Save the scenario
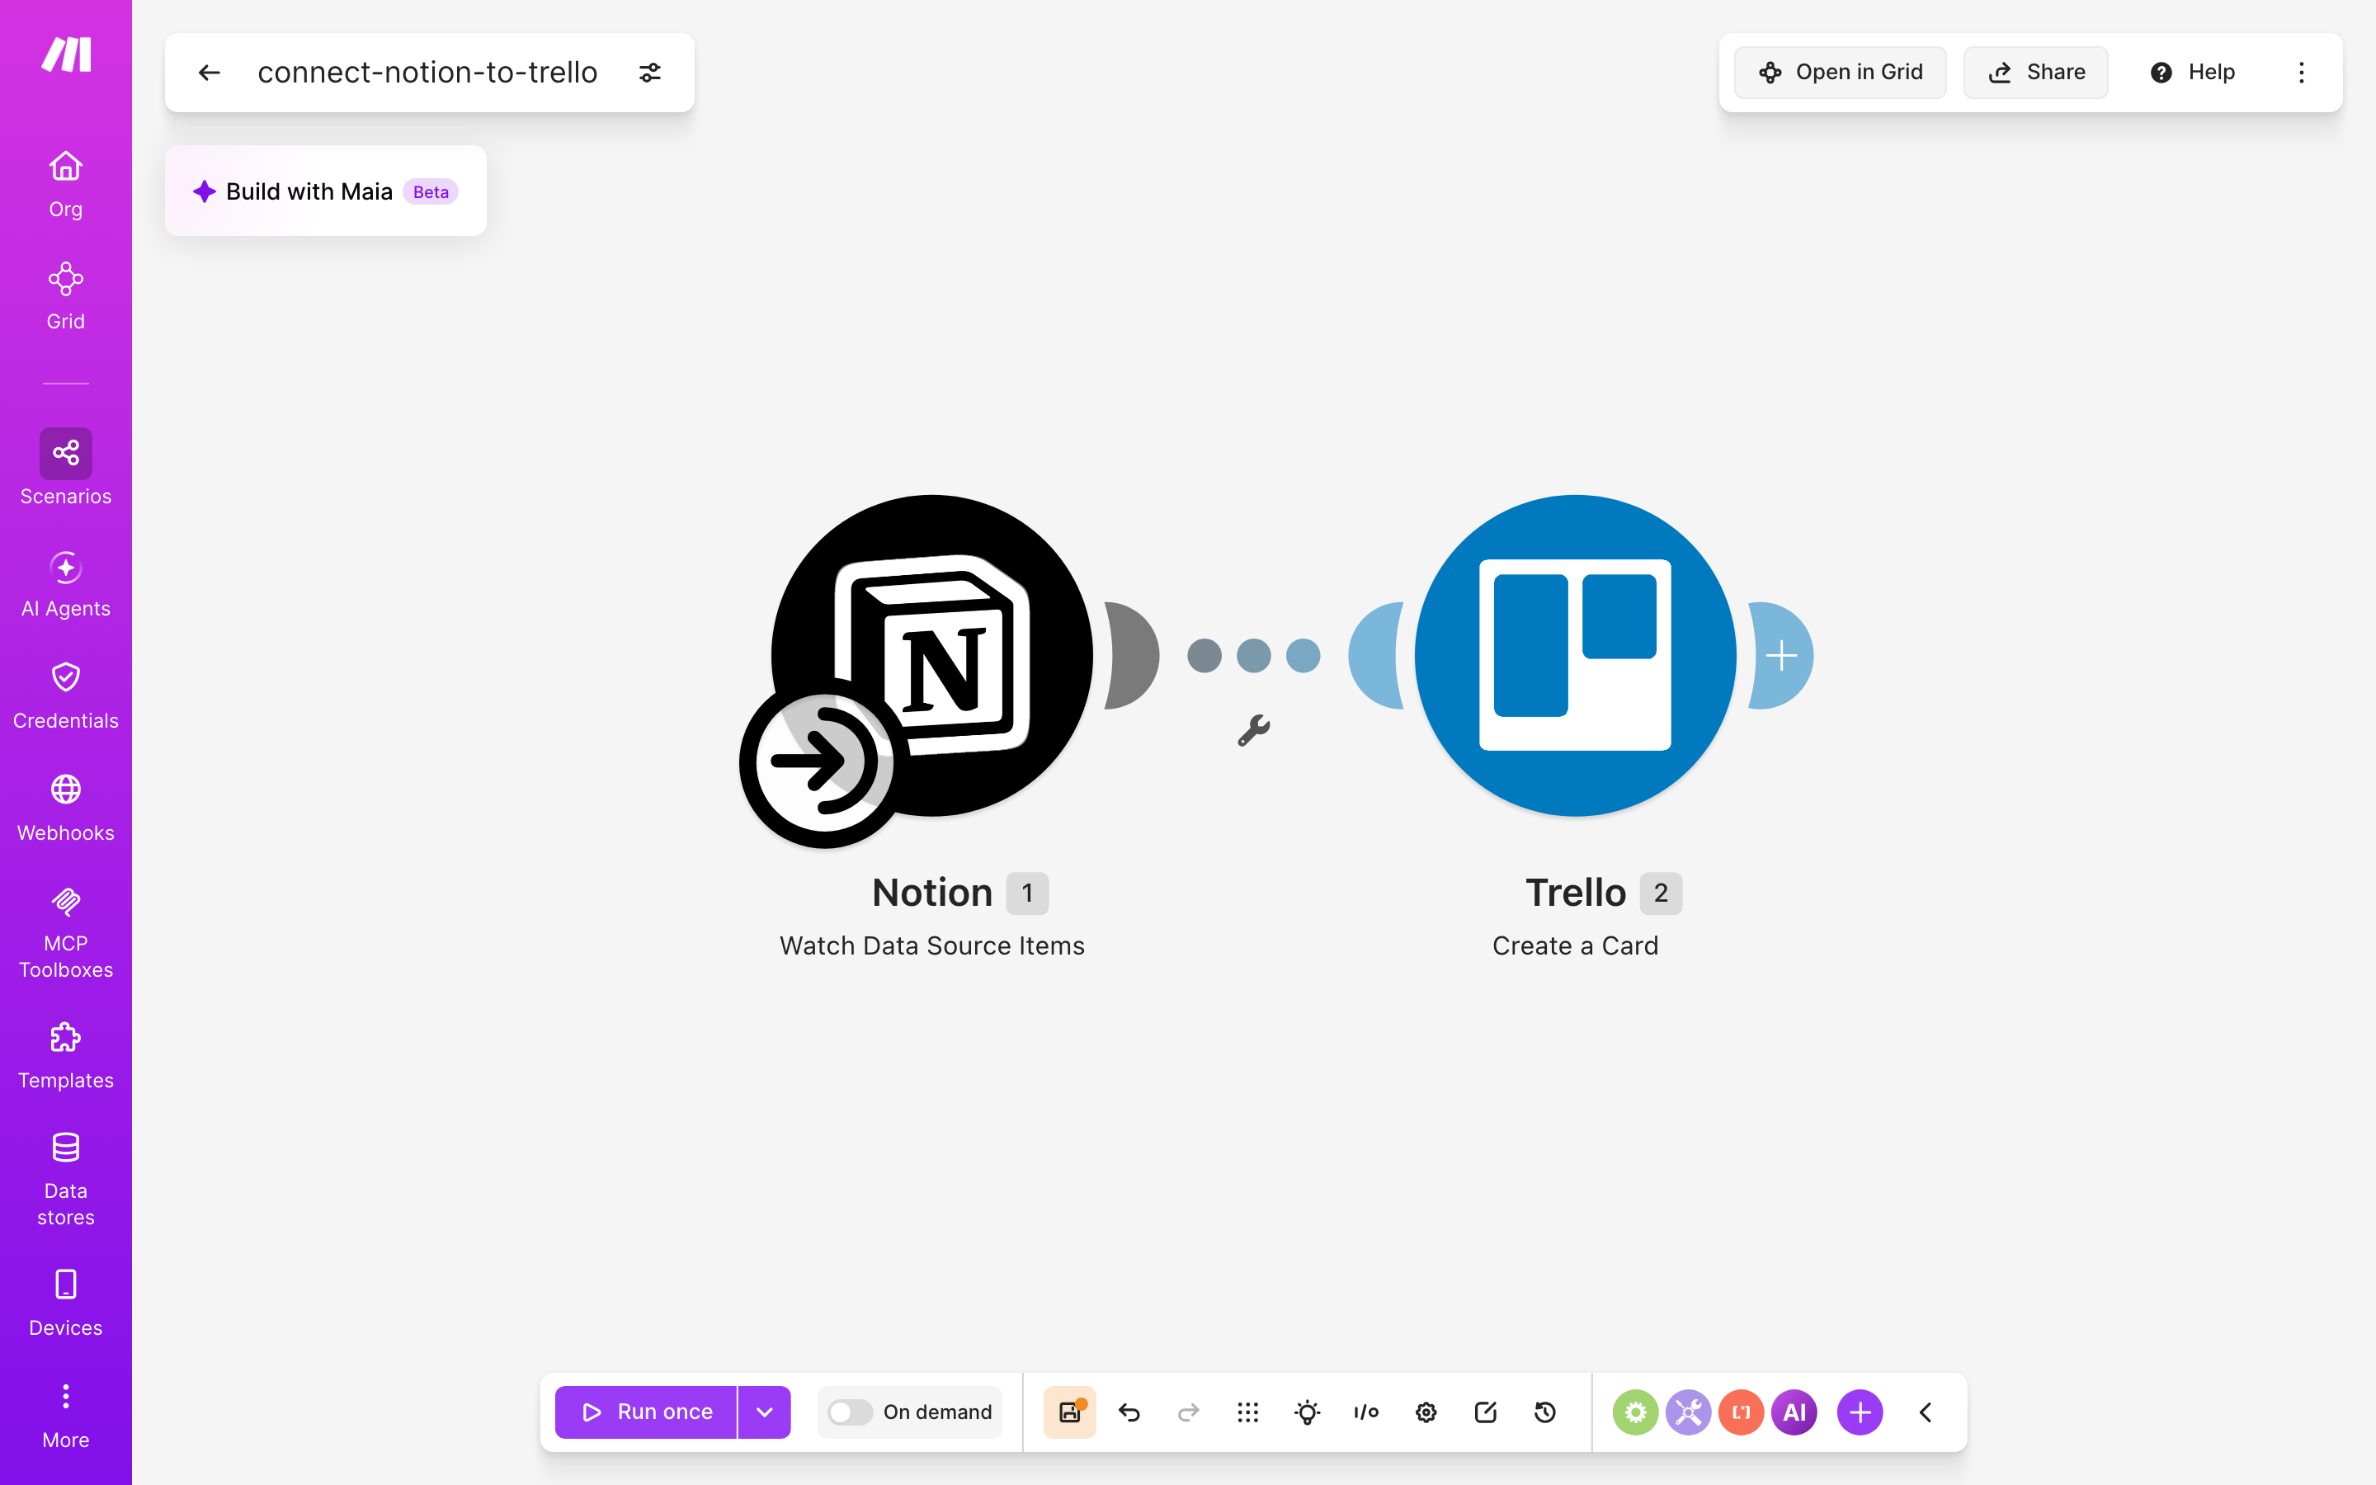The image size is (2376, 1485). tap(1069, 1412)
